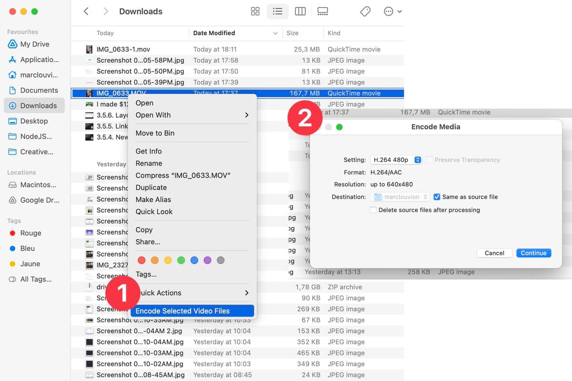The width and height of the screenshot is (572, 381).
Task: Choose Open in context menu
Action: tap(192, 103)
